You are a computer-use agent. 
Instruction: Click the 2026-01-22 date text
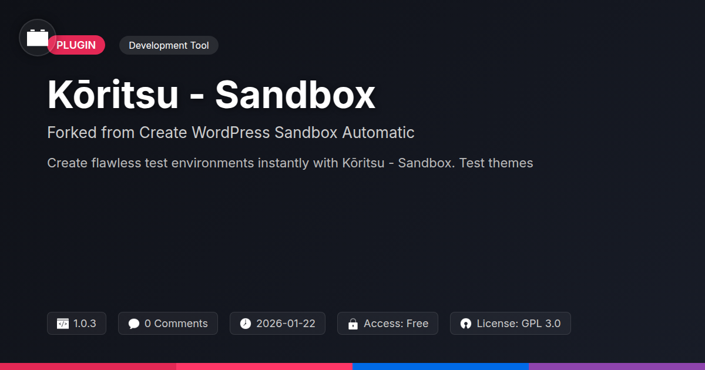coord(286,324)
